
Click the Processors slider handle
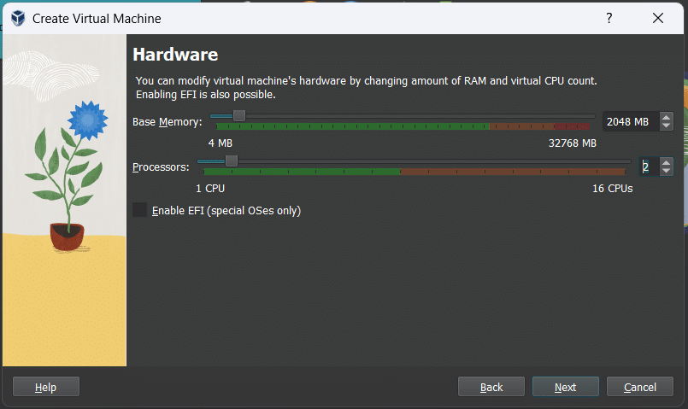click(231, 161)
